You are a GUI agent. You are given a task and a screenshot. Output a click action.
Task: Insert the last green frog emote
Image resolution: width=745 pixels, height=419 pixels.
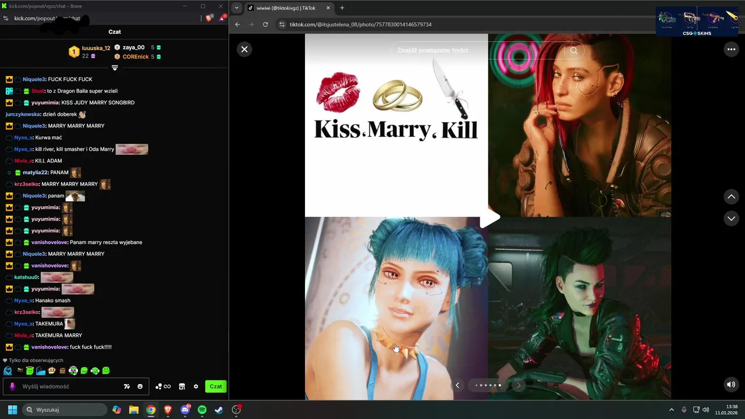pos(106,371)
